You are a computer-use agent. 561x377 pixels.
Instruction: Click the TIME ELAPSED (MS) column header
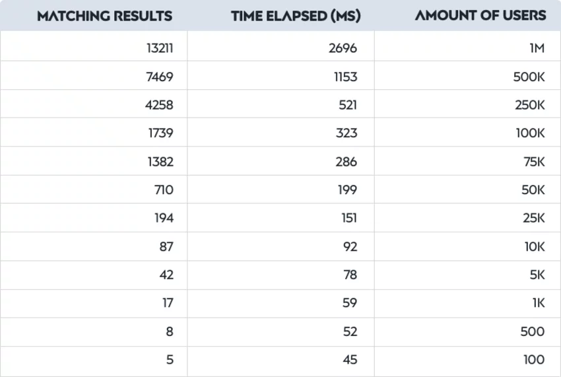[296, 16]
